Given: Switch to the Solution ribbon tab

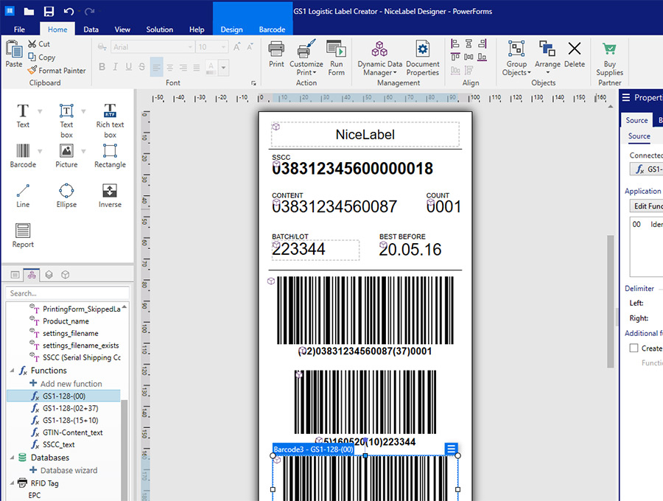Looking at the screenshot, I should pyautogui.click(x=159, y=29).
